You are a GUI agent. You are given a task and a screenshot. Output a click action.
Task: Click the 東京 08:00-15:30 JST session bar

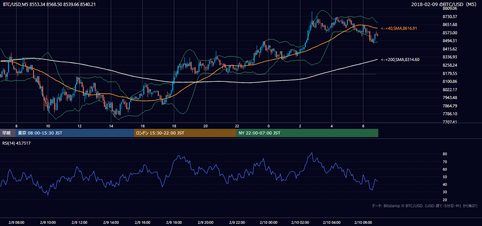[x=75, y=133]
